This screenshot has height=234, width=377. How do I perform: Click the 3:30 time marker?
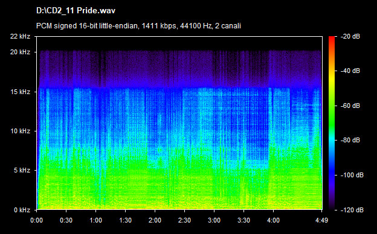click(243, 220)
